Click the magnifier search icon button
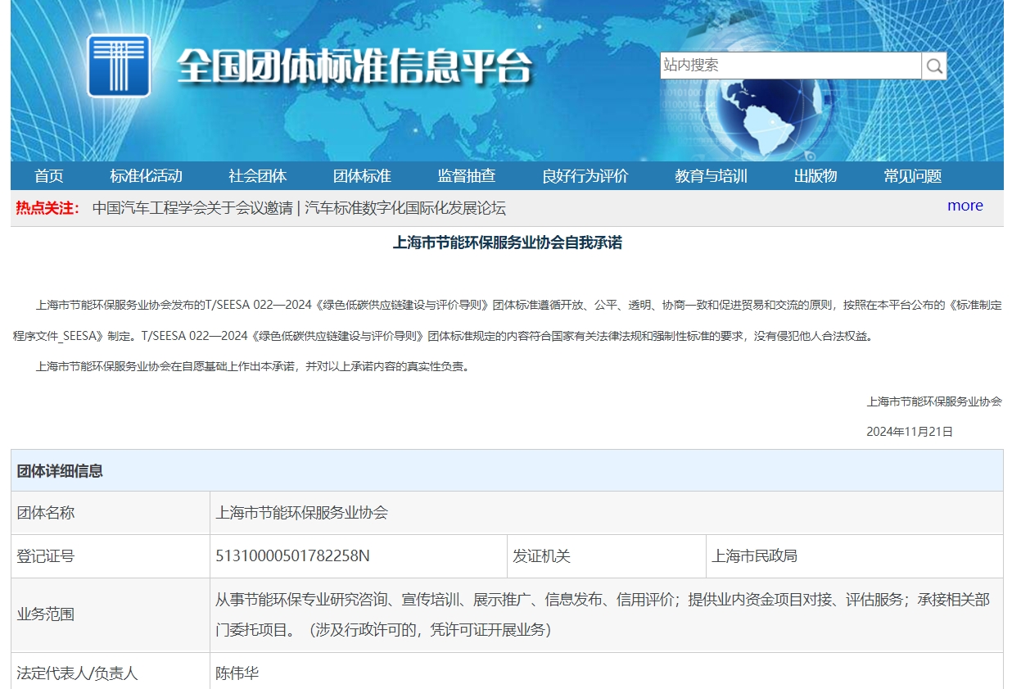This screenshot has width=1012, height=689. (934, 66)
